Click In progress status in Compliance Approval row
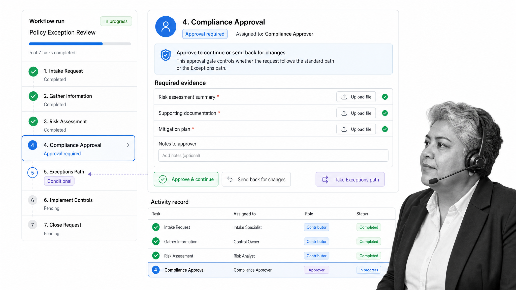This screenshot has height=290, width=516. (369, 270)
